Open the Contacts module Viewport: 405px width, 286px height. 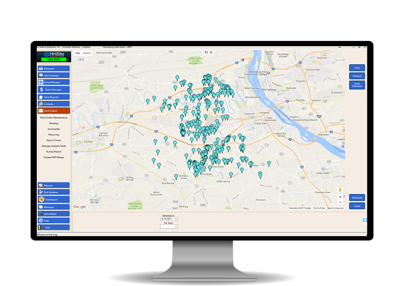point(54,104)
